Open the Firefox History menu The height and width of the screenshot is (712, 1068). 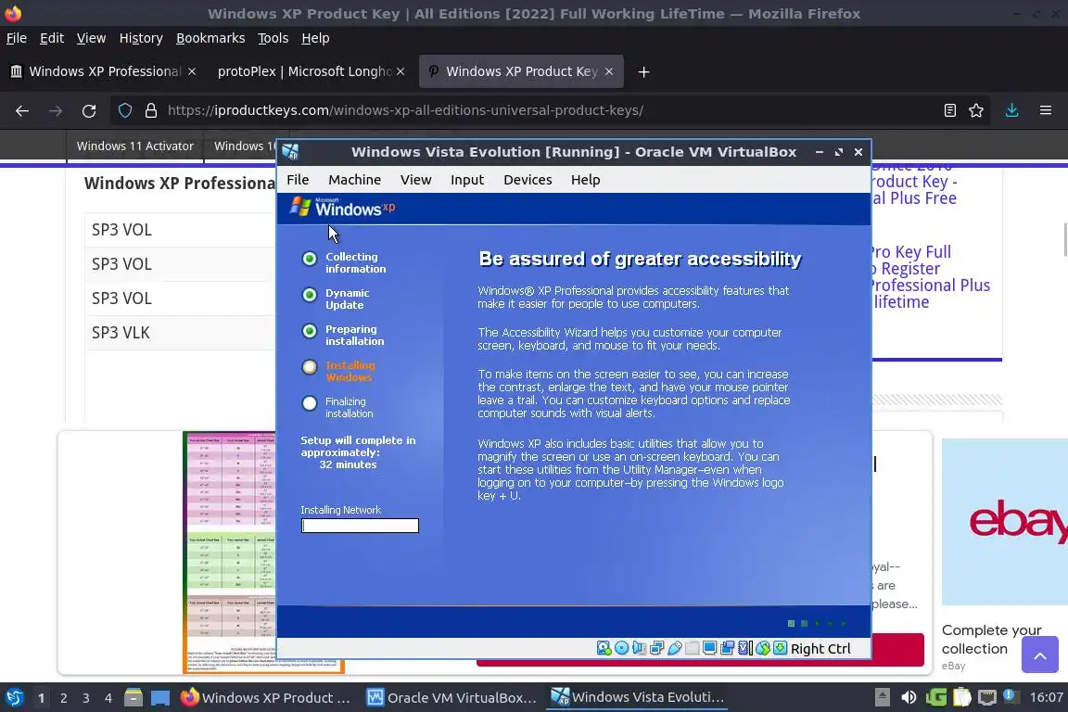[x=141, y=38]
